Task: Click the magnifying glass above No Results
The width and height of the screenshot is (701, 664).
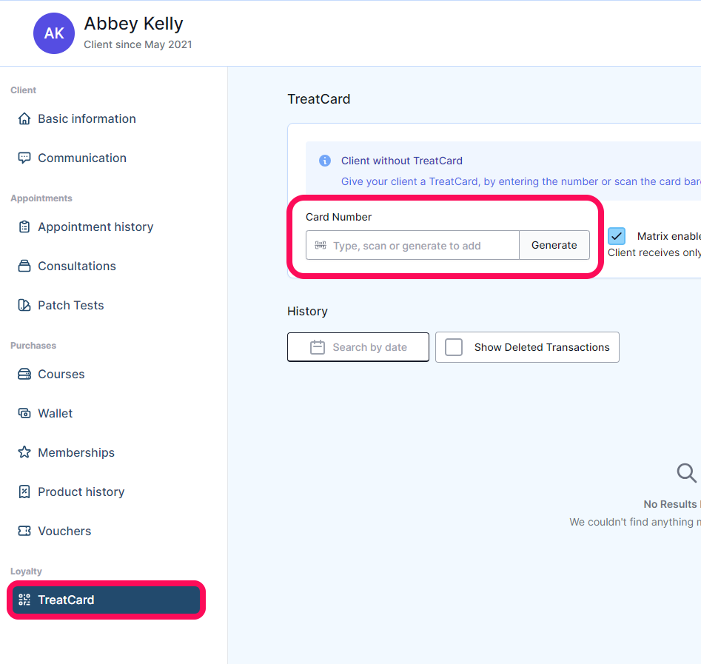Action: click(x=687, y=473)
